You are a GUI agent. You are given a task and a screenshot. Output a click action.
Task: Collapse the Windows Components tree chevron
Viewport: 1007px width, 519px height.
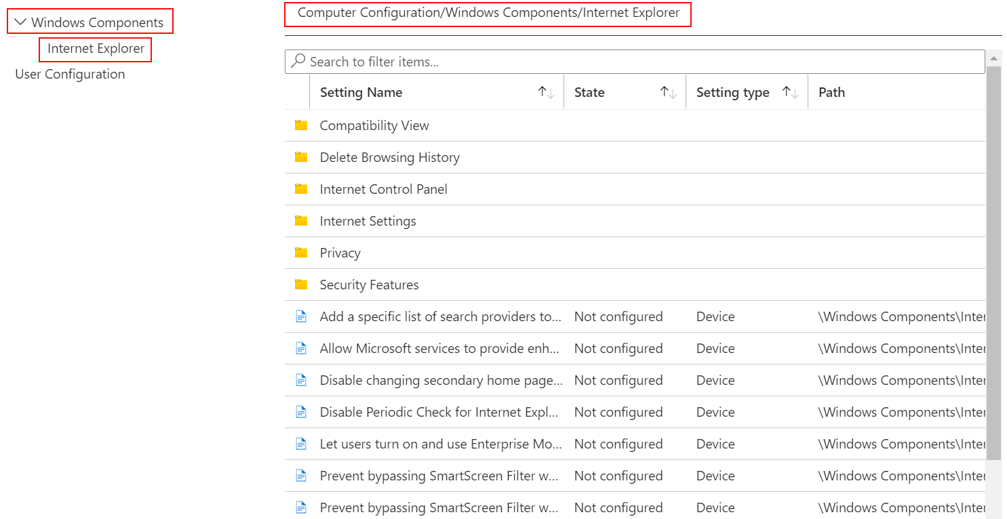pos(20,22)
